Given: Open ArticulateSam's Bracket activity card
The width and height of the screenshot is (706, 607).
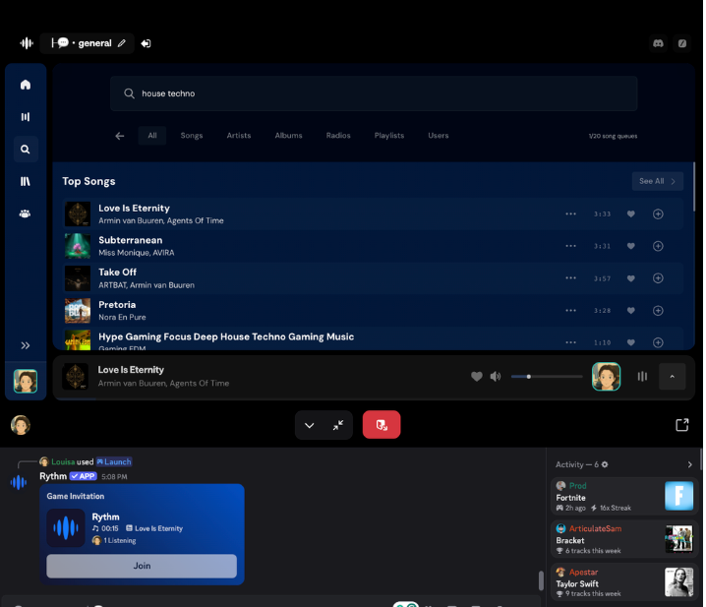Looking at the screenshot, I should coord(624,539).
